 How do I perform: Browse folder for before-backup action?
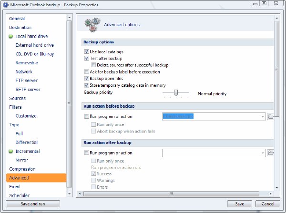pyautogui.click(x=270, y=116)
